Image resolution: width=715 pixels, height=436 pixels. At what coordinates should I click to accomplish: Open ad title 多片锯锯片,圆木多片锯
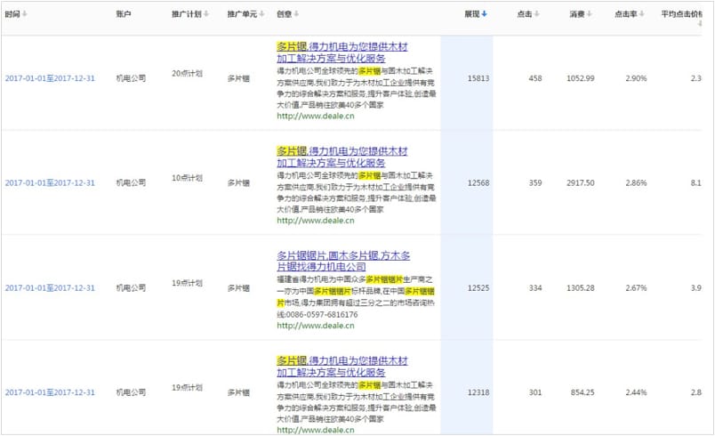click(343, 261)
